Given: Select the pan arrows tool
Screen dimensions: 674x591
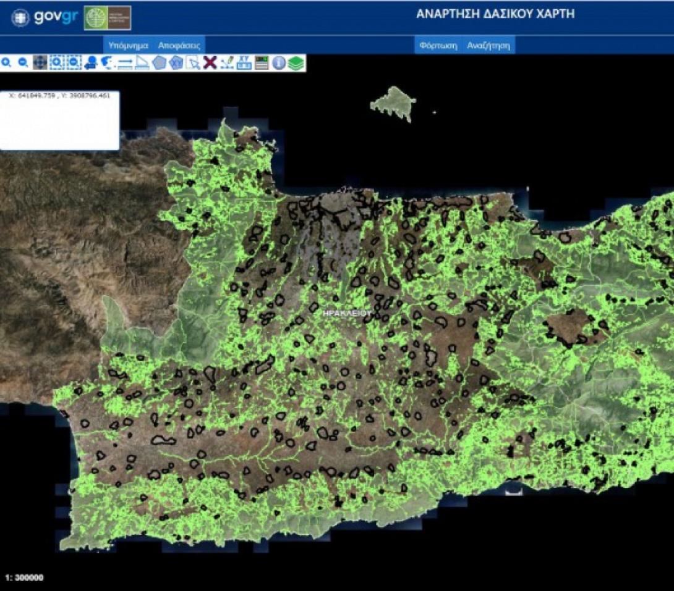Looking at the screenshot, I should tap(40, 62).
